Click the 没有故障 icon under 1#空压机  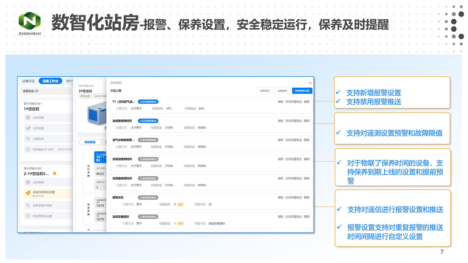[28, 118]
